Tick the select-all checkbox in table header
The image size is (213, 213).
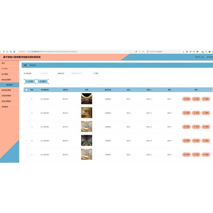click(x=26, y=90)
